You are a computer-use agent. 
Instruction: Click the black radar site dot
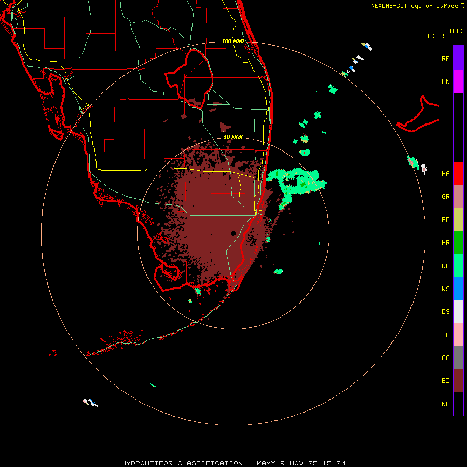tap(233, 233)
